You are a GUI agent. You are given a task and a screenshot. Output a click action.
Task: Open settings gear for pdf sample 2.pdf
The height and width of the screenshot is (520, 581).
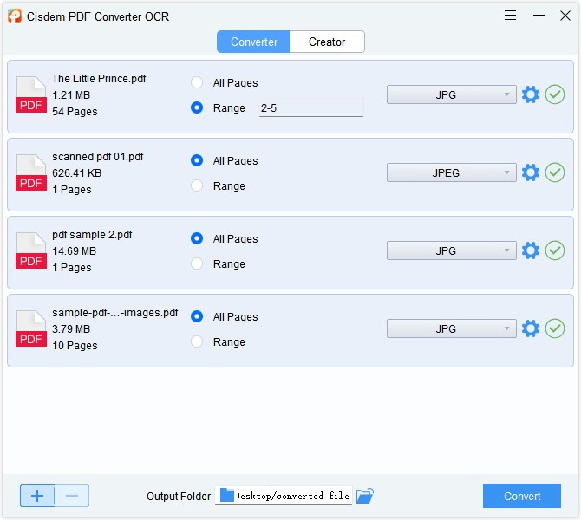click(x=530, y=250)
